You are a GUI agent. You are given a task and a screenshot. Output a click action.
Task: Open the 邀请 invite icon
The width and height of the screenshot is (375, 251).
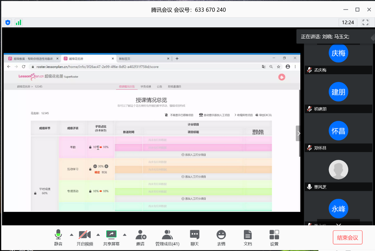(x=141, y=238)
